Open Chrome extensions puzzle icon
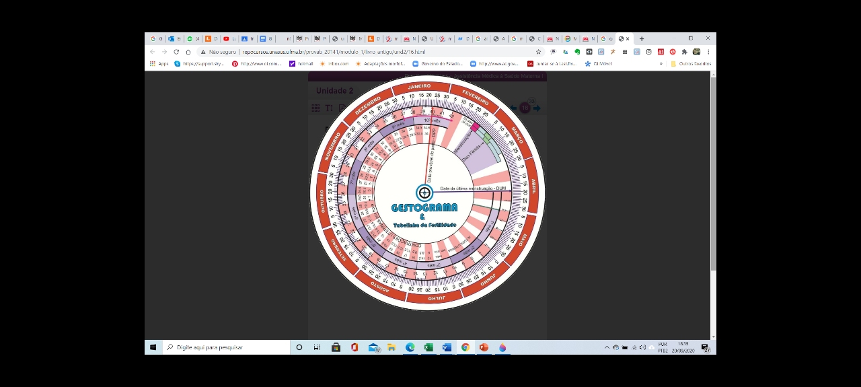Viewport: 861px width, 387px height. click(x=684, y=52)
